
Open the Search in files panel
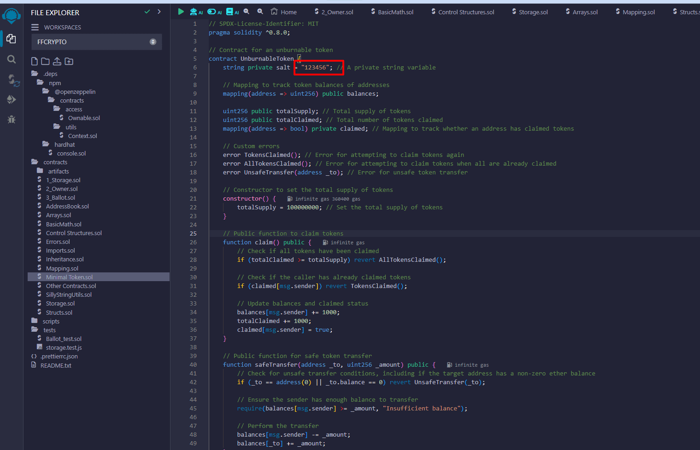coord(12,59)
